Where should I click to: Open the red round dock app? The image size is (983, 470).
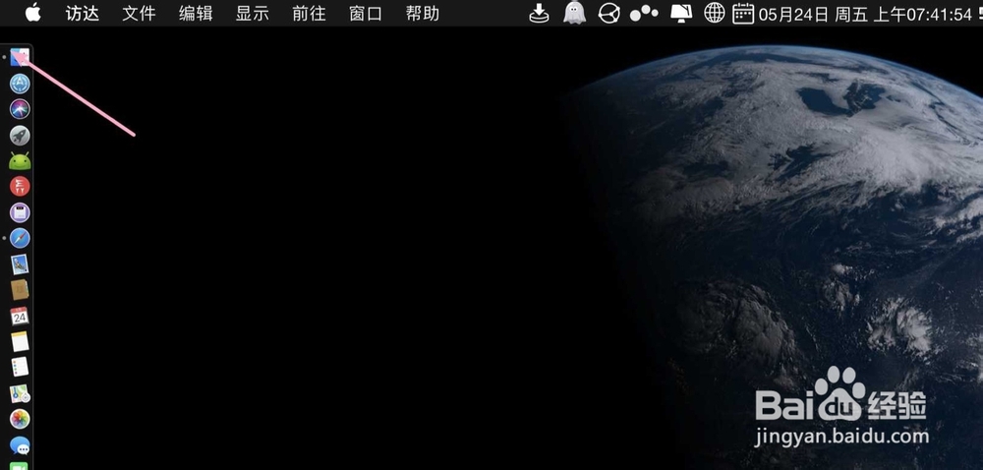pyautogui.click(x=20, y=187)
